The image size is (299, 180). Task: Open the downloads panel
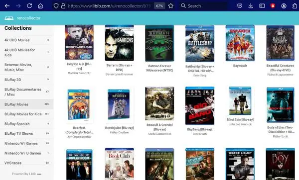coord(251,6)
